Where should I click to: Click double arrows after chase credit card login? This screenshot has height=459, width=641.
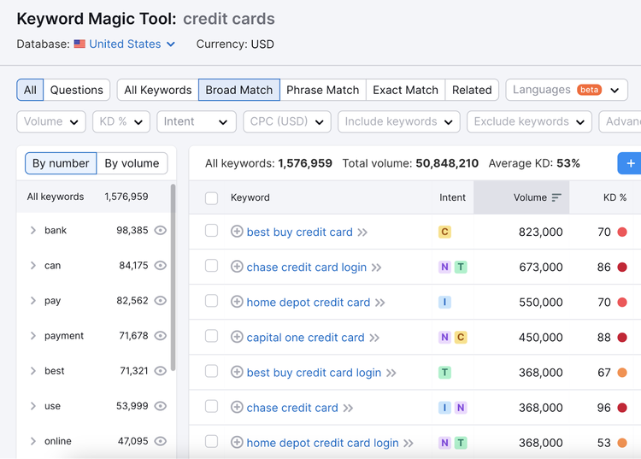point(377,268)
